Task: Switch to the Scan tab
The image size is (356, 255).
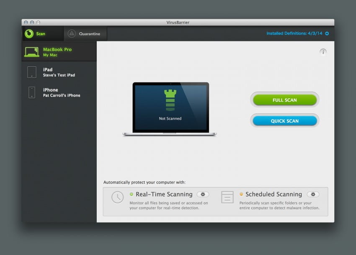Action: pyautogui.click(x=41, y=34)
